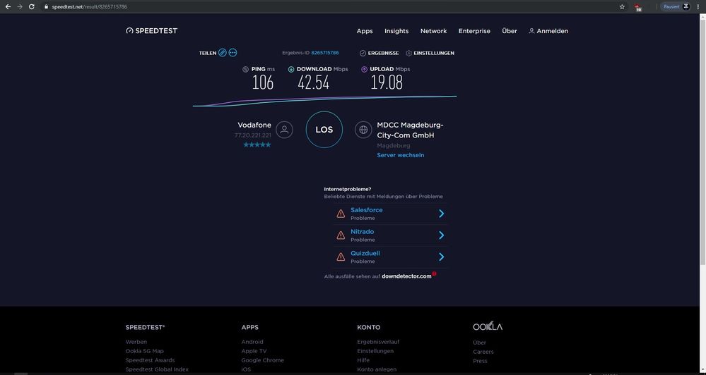Open the Press footer link
Viewport: 706px width, 375px height.
480,361
